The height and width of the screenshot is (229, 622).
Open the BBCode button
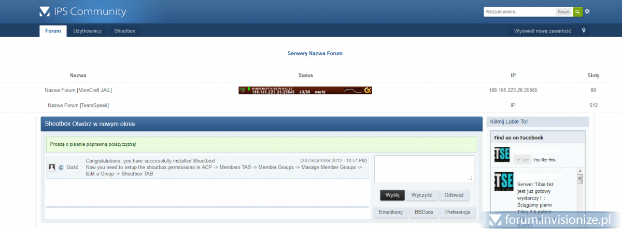[423, 212]
